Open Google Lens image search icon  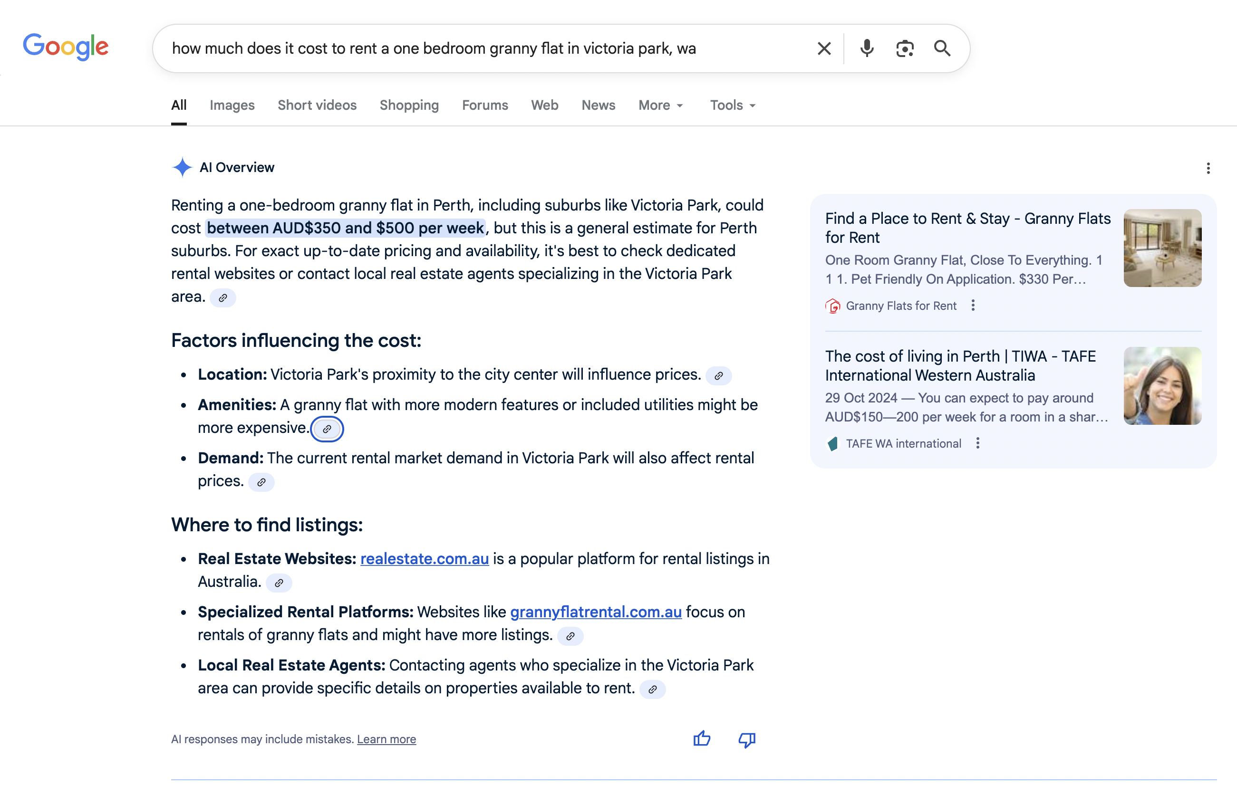tap(905, 49)
